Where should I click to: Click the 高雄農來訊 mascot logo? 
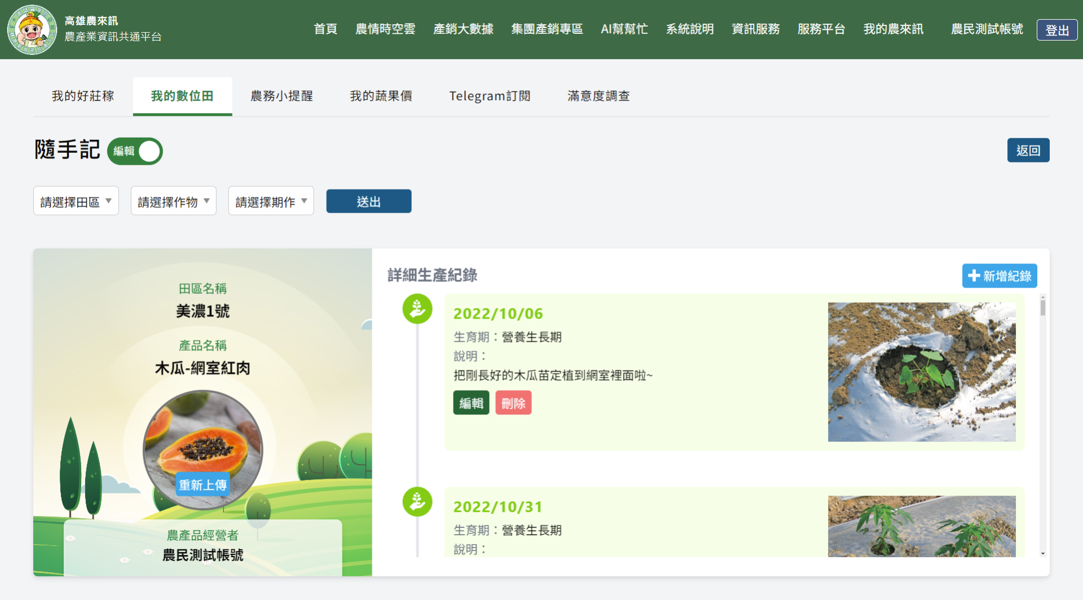click(32, 29)
